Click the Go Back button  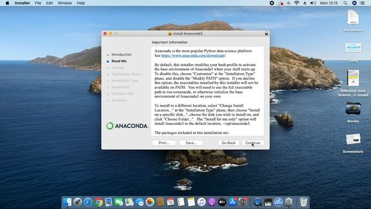point(228,143)
